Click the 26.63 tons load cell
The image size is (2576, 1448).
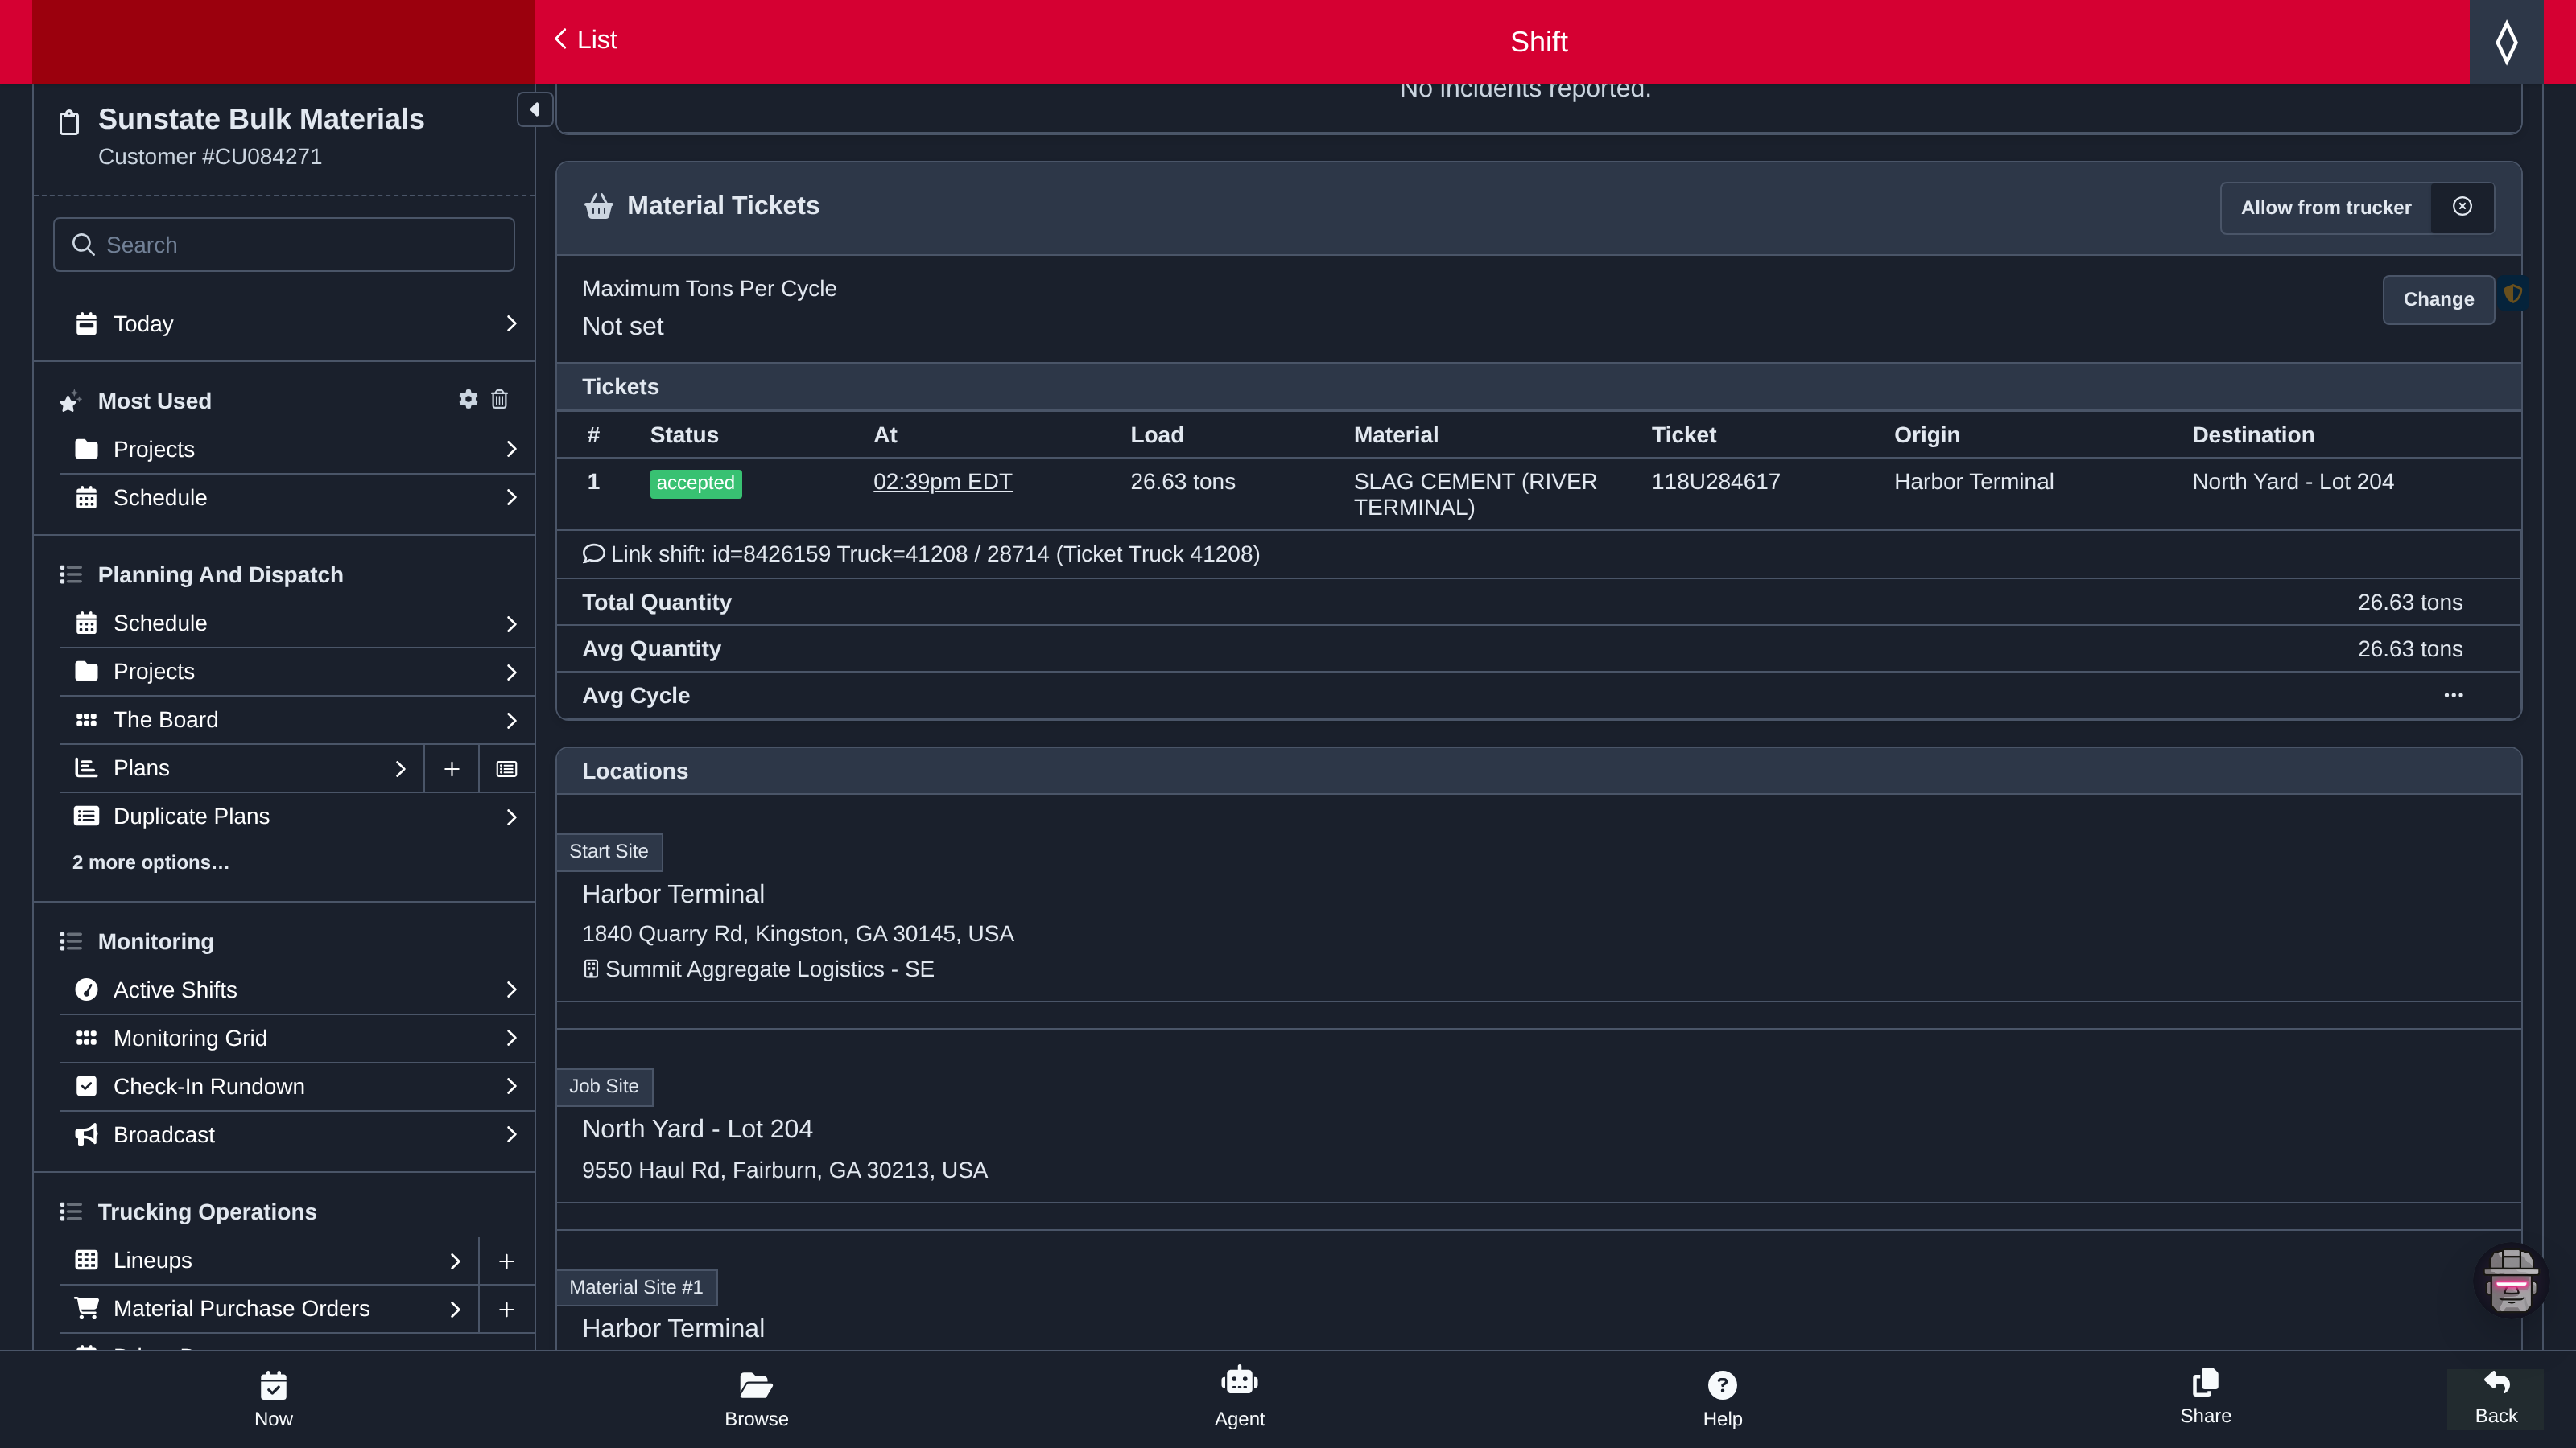[1182, 482]
